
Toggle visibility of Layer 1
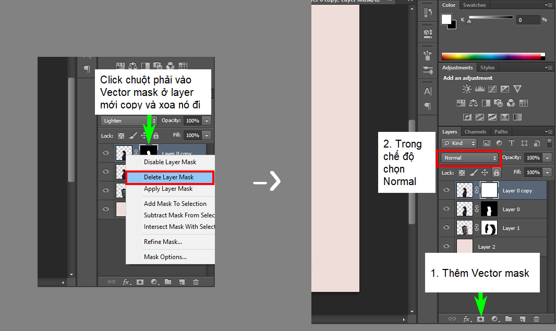click(x=446, y=228)
